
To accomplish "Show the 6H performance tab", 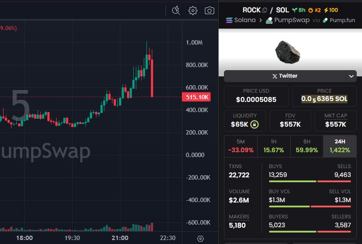I will (x=307, y=146).
